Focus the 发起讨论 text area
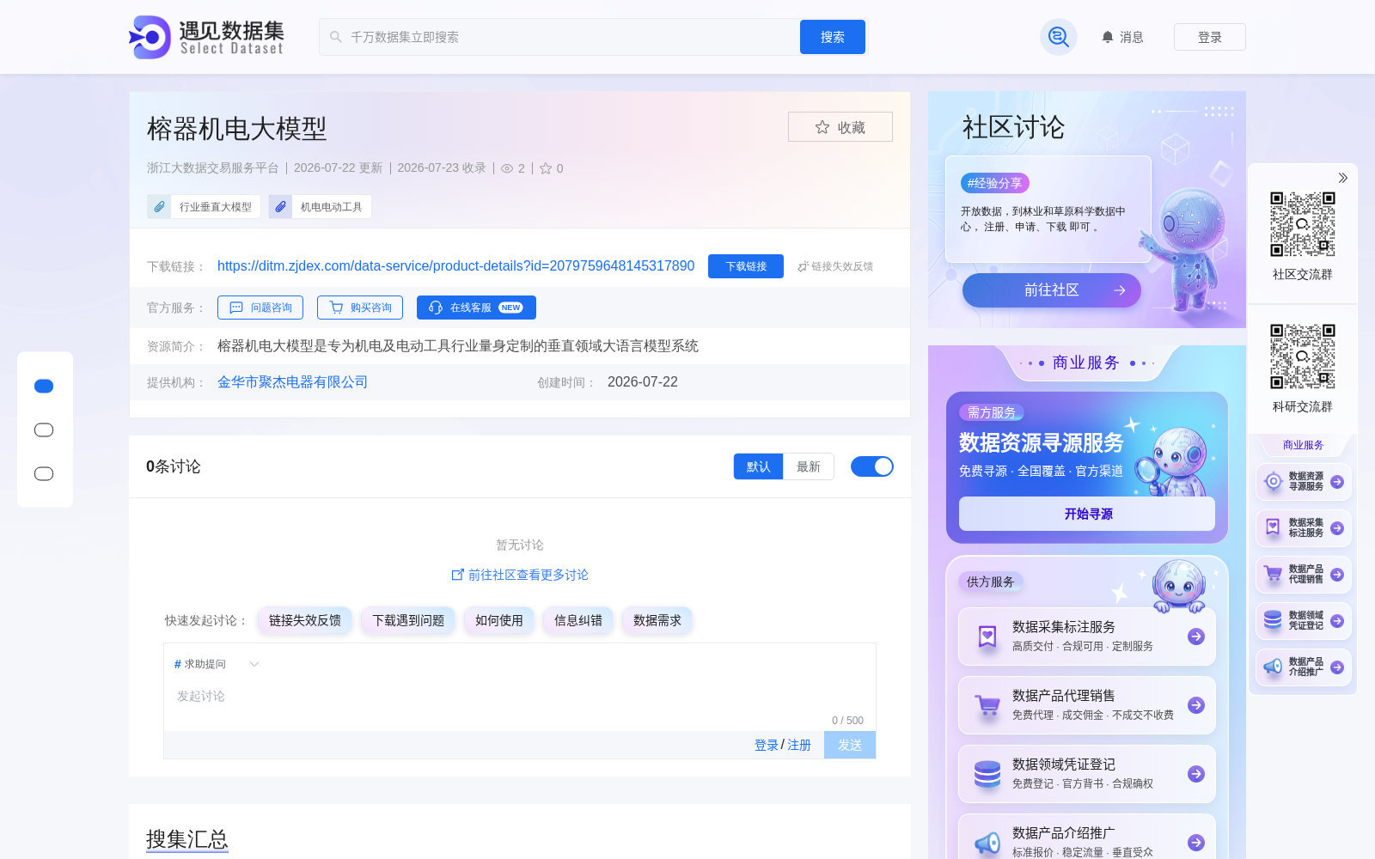This screenshot has height=859, width=1375. [x=520, y=697]
